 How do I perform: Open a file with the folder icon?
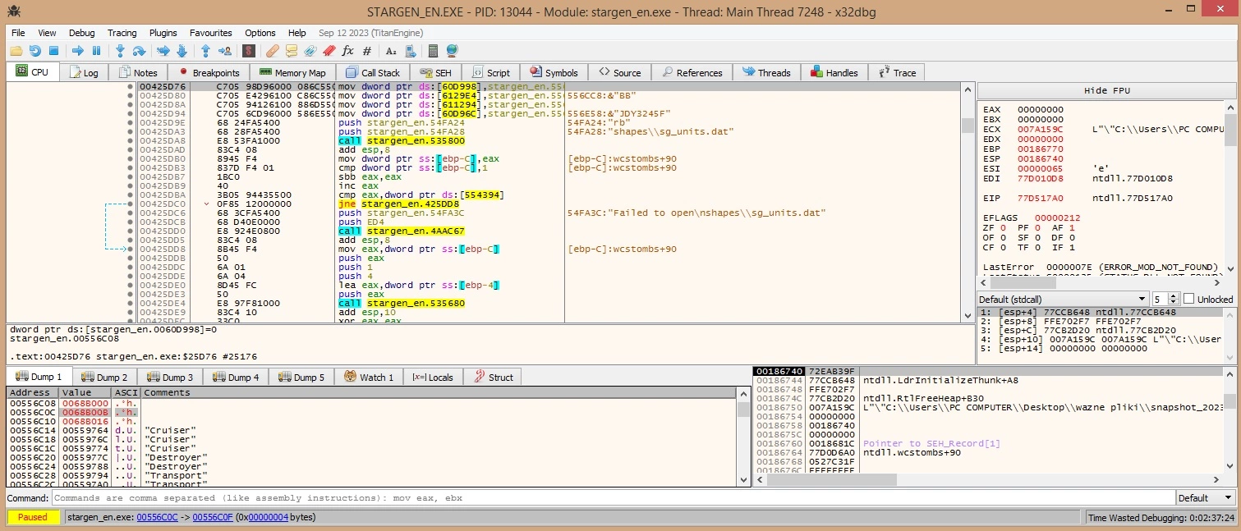point(16,51)
